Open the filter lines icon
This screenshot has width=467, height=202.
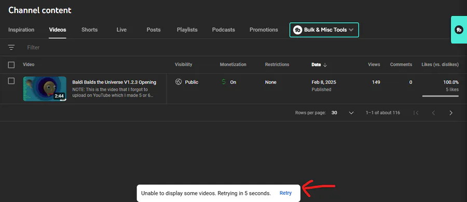click(x=11, y=47)
